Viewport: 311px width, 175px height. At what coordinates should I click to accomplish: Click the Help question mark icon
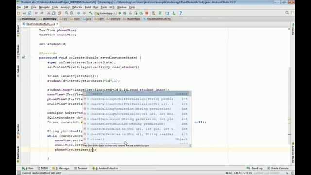(x=180, y=13)
